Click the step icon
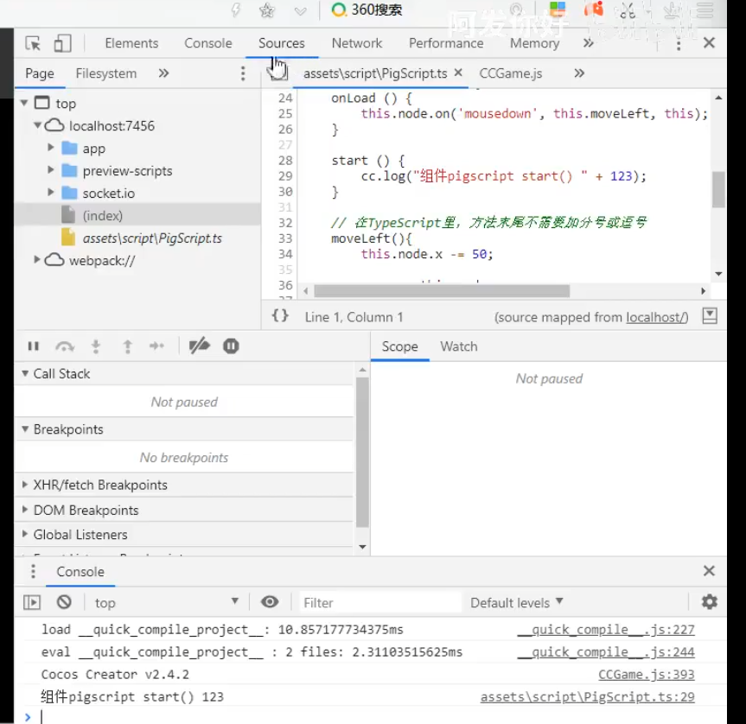The image size is (746, 724). point(156,346)
